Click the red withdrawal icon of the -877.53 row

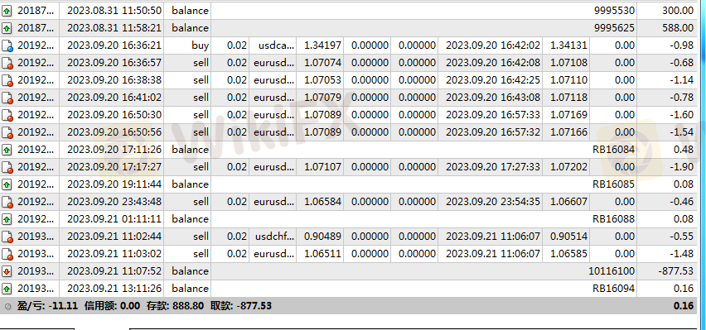(7, 271)
